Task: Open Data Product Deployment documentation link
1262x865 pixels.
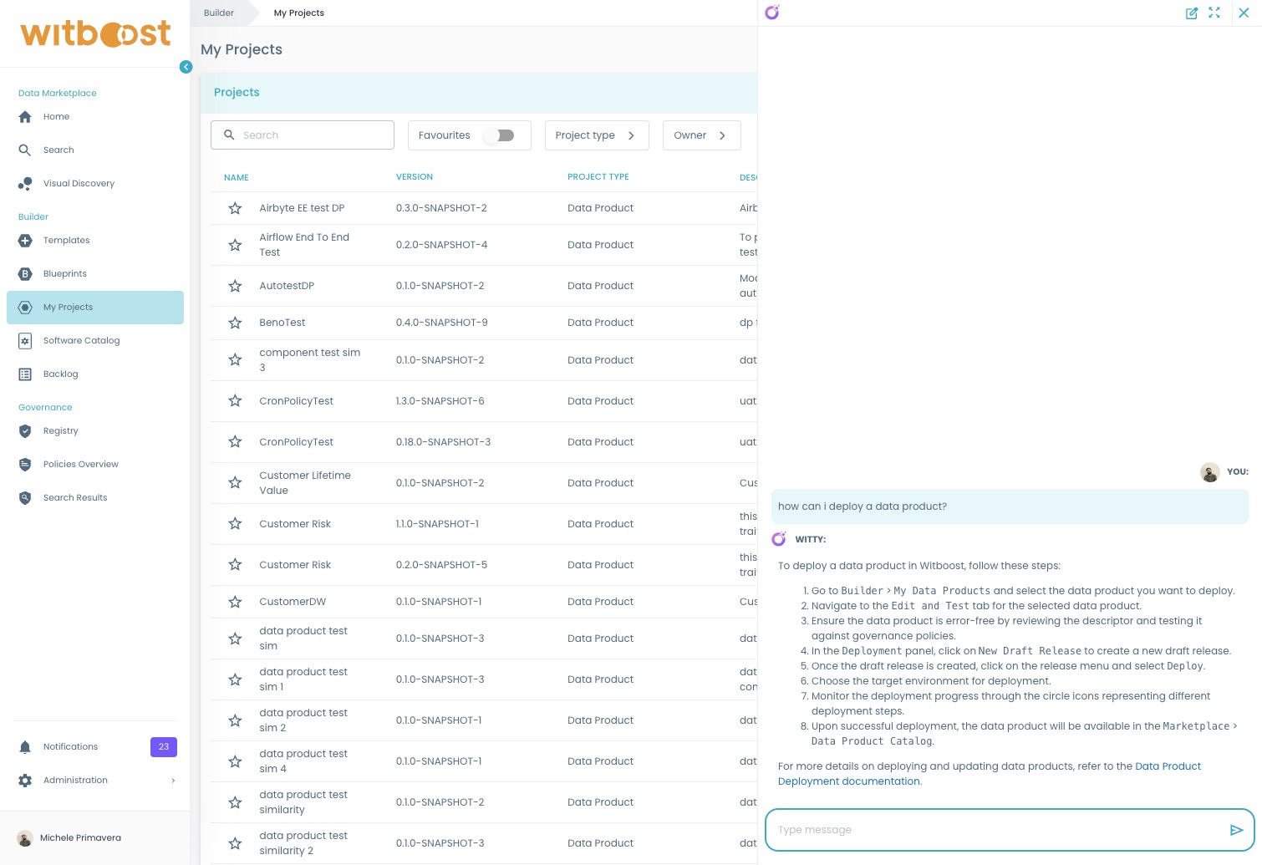Action: (x=848, y=781)
